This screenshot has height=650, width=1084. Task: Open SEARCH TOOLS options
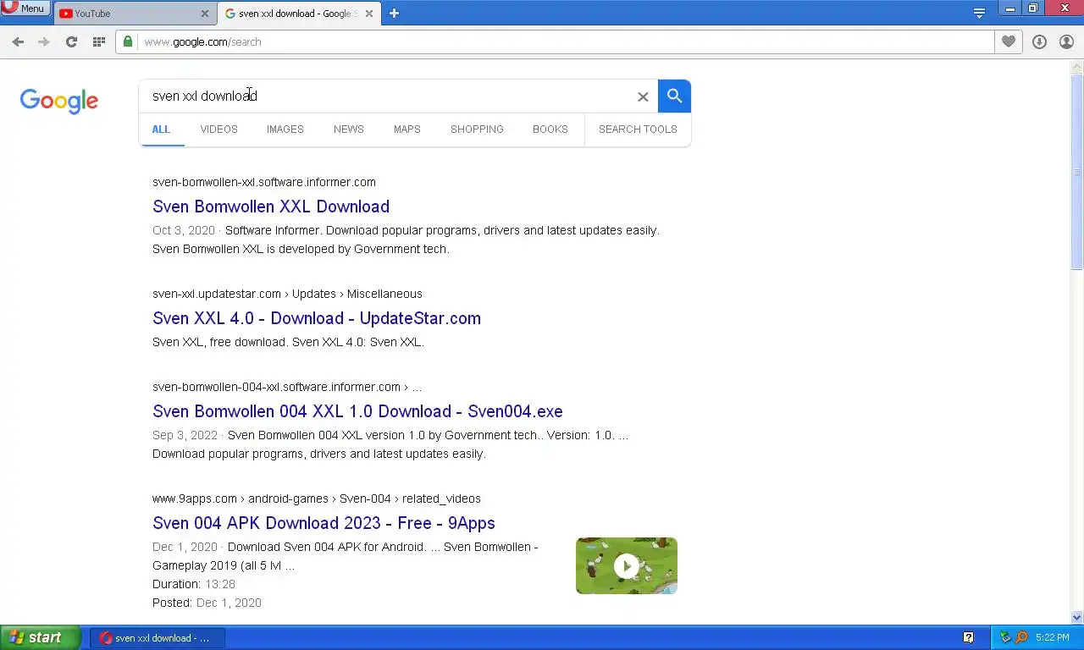click(638, 129)
